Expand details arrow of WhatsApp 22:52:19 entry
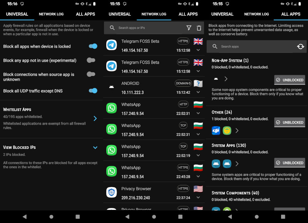The width and height of the screenshot is (308, 223). 198,155
